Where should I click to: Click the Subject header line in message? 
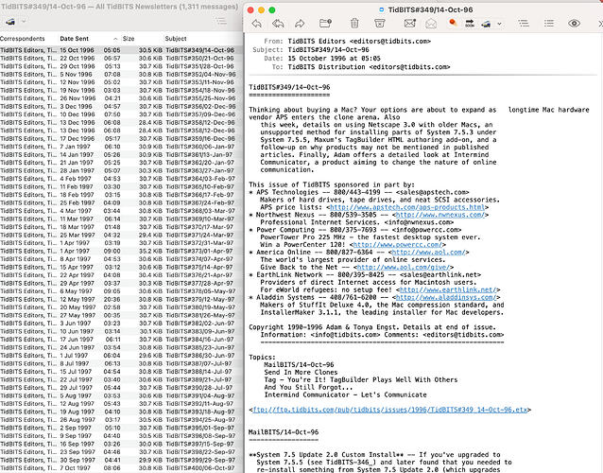pos(311,49)
